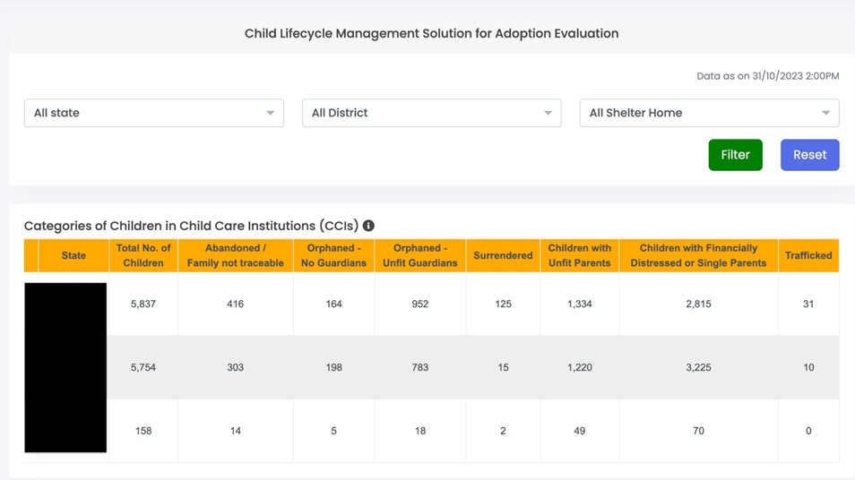Click the Data as on 31/10/2023 timestamp
855x480 pixels.
pyautogui.click(x=768, y=76)
